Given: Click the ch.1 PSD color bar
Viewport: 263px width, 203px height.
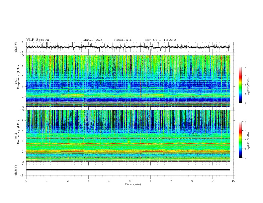Looking at the screenshot, I should (x=240, y=85).
